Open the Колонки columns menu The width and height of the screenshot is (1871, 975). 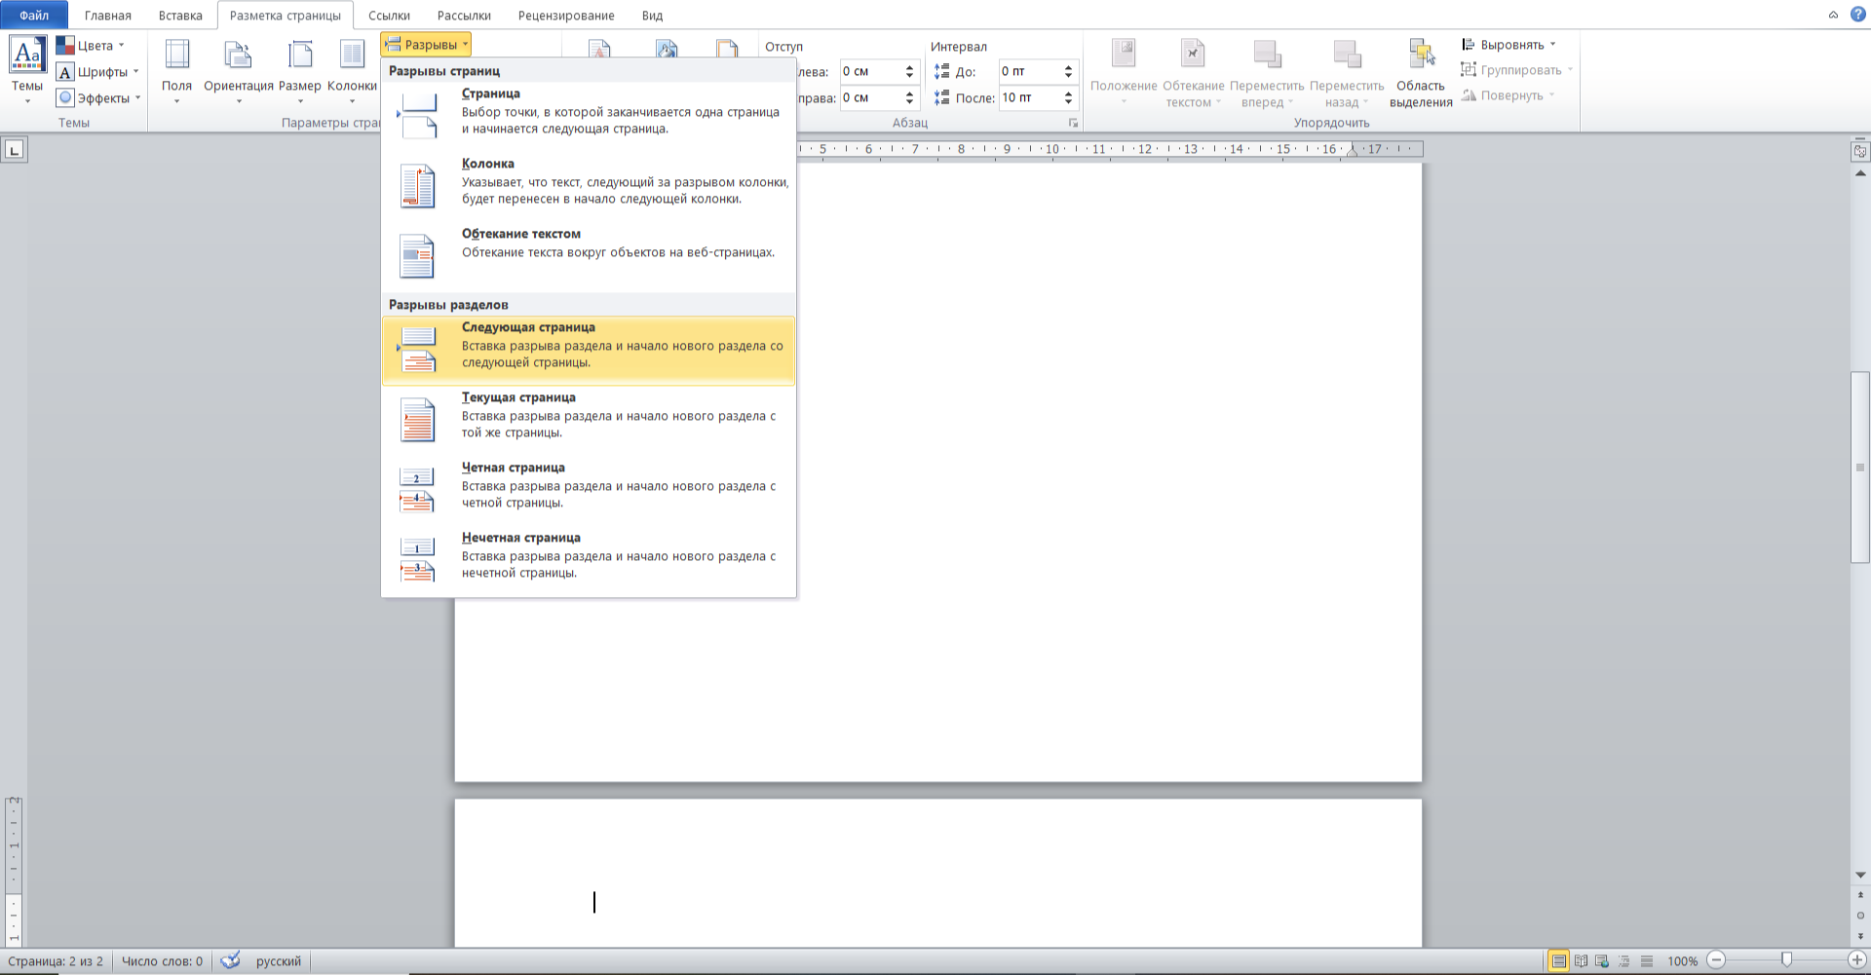click(352, 68)
